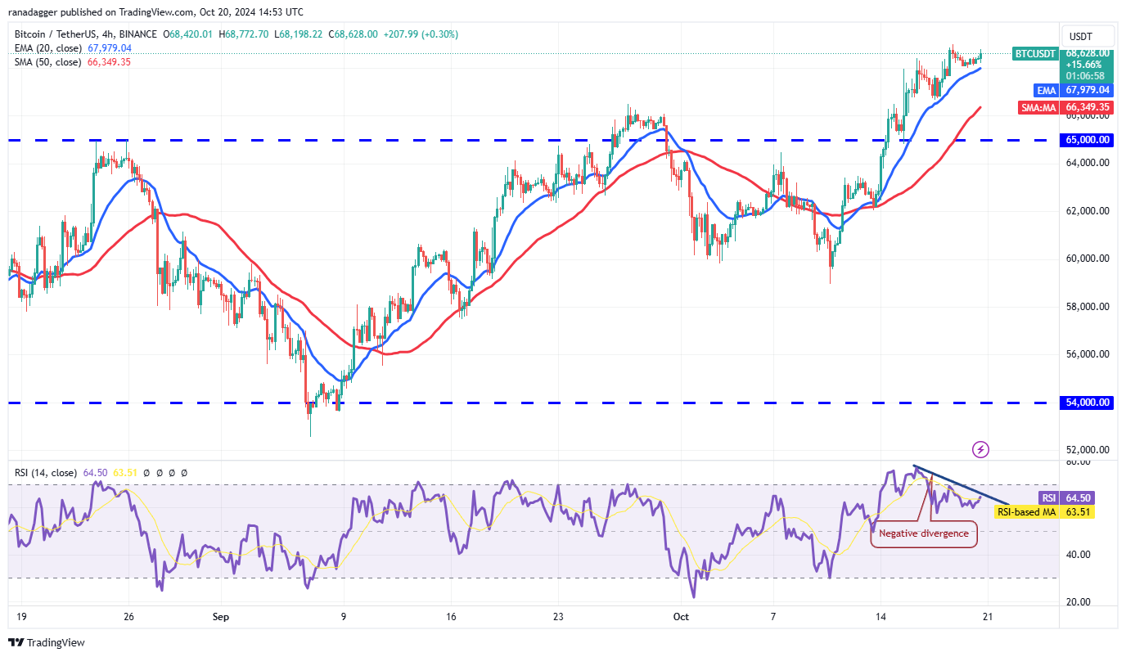Image resolution: width=1126 pixels, height=657 pixels.
Task: Click the red SMA:MA axis label
Action: click(1041, 107)
